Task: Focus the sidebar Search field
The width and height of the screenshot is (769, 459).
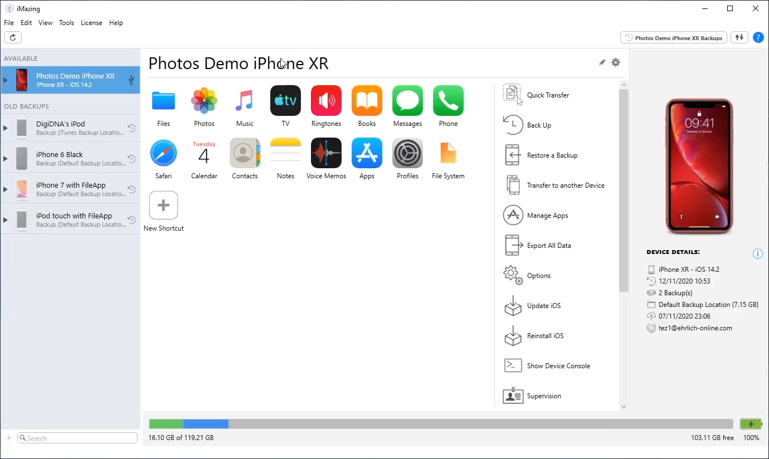Action: click(77, 438)
